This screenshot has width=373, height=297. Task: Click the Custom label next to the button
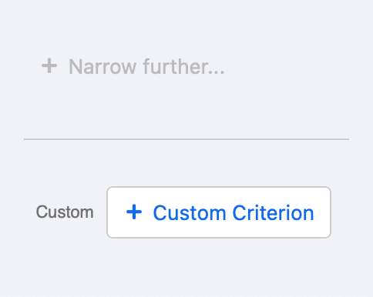click(x=65, y=212)
